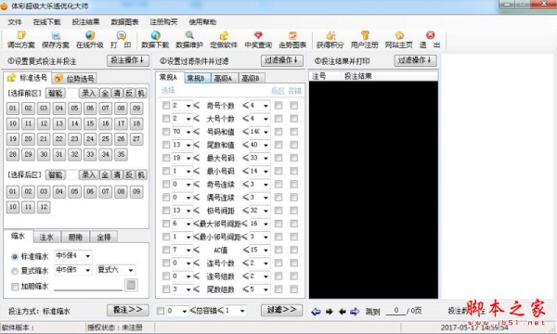Open the 使用帮助 menu
Screen dimensions: 557x334
[x=202, y=22]
